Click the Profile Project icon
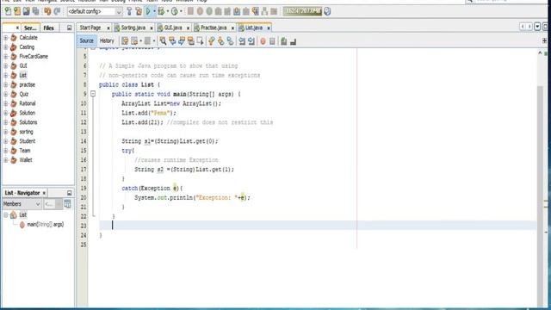Screen dimensions: 551x310 click(174, 11)
